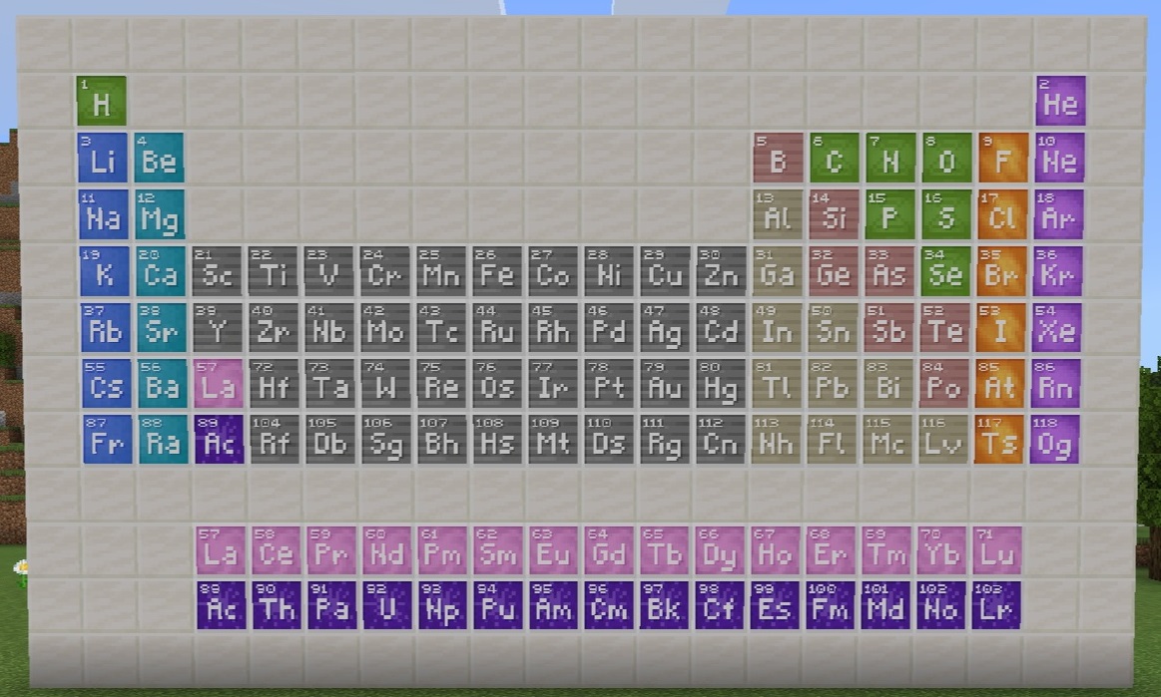Select the Copper (Cu) element block
1161x697 pixels.
pyautogui.click(x=665, y=271)
